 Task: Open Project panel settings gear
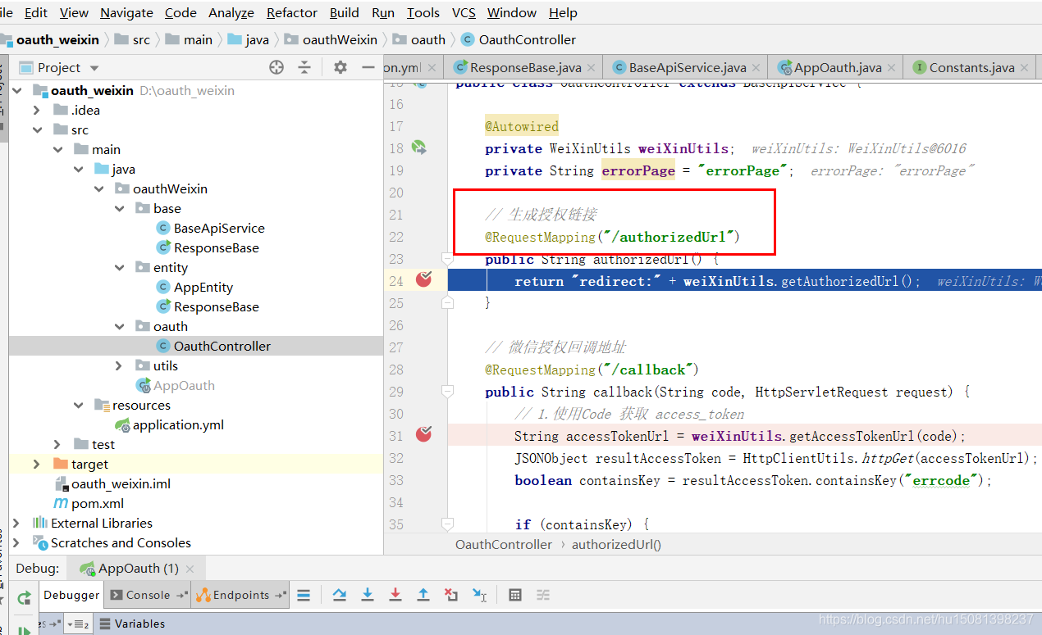(340, 67)
